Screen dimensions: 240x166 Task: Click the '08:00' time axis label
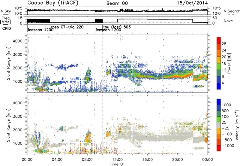click(87, 160)
